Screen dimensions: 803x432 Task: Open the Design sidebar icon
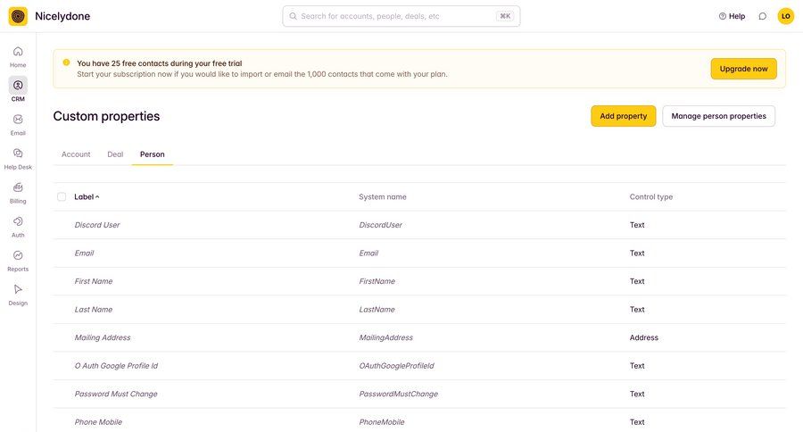point(18,289)
